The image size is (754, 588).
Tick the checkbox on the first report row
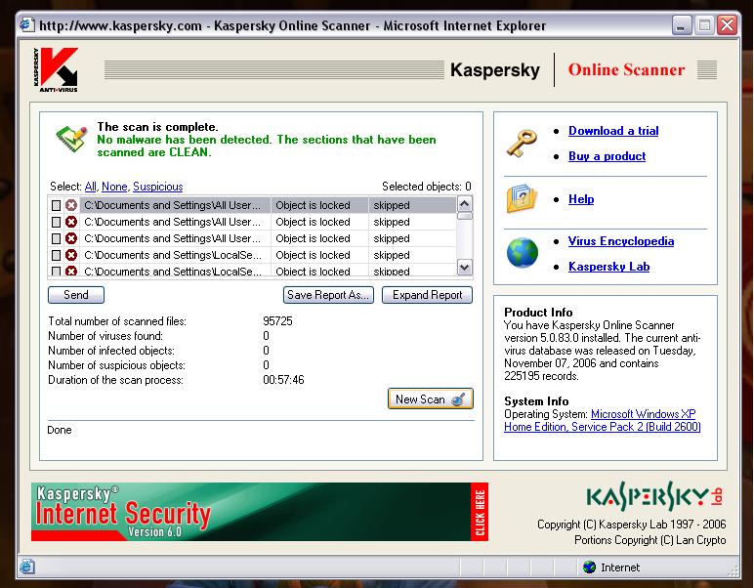click(56, 205)
